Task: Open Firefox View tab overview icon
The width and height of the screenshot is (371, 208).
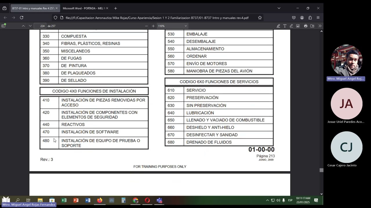Action: tap(4, 8)
